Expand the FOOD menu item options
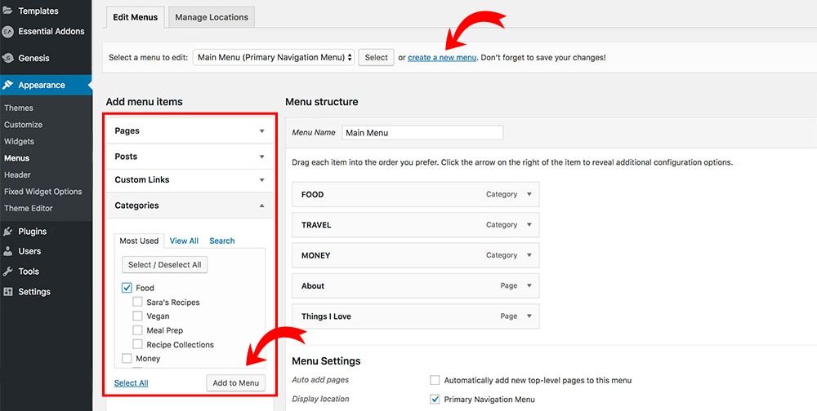This screenshot has width=817, height=411. coord(529,194)
